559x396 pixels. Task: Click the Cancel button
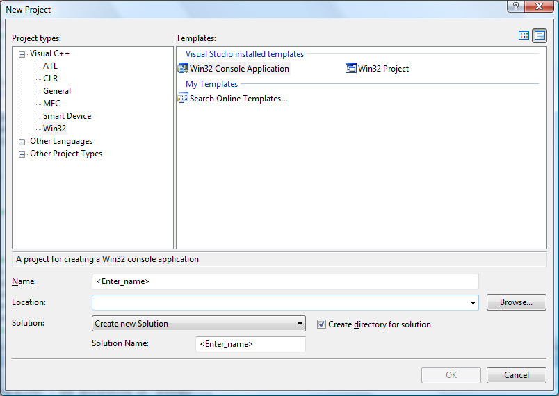516,375
